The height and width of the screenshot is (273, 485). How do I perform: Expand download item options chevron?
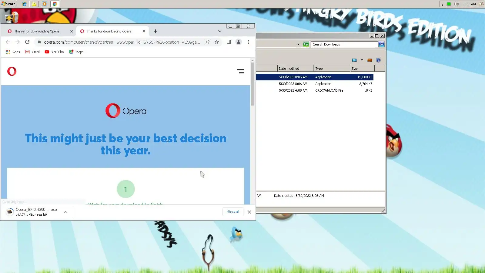[66, 212]
